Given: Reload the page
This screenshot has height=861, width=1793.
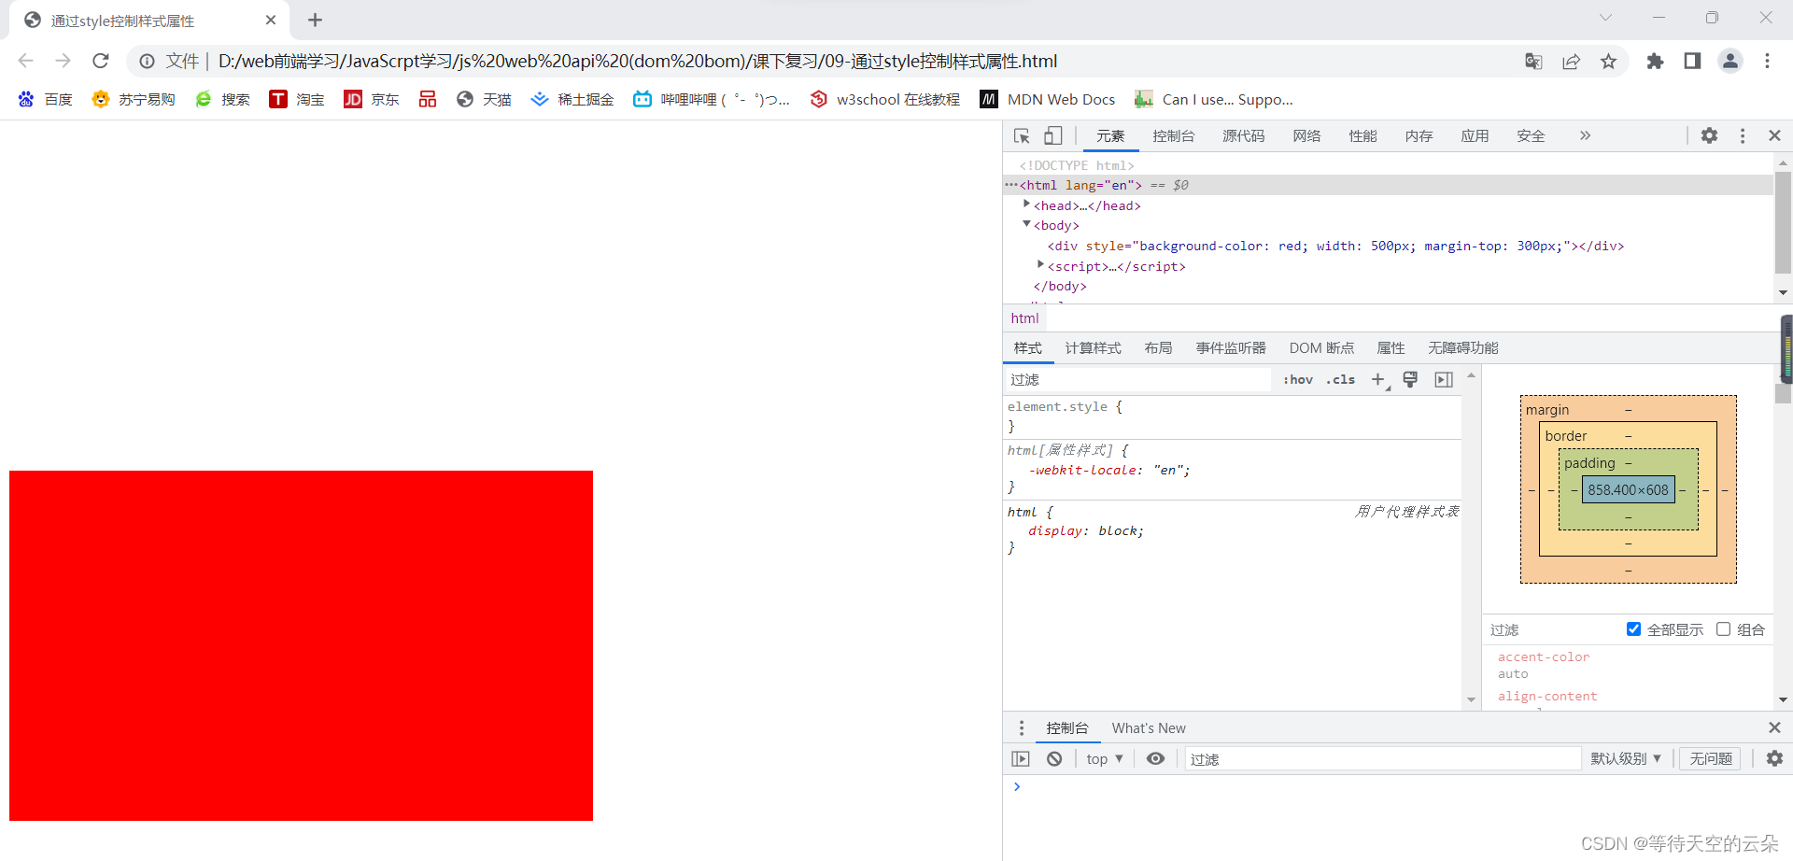Looking at the screenshot, I should point(101,61).
